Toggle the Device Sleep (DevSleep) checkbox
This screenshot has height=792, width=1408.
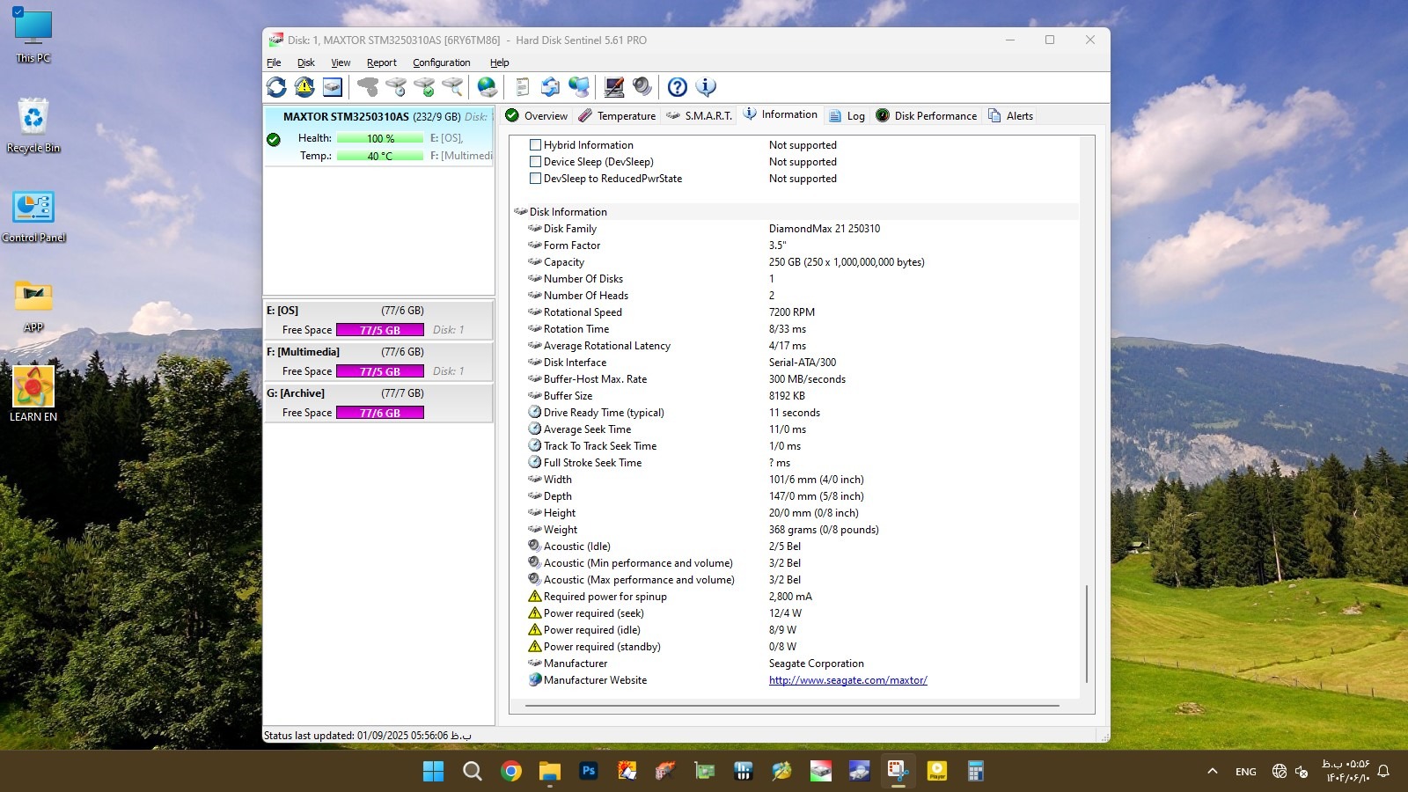[535, 161]
